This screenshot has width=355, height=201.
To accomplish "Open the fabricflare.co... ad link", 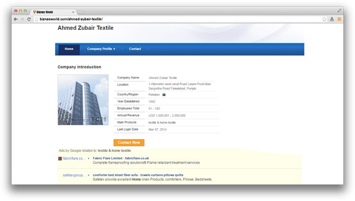I will pyautogui.click(x=74, y=158).
